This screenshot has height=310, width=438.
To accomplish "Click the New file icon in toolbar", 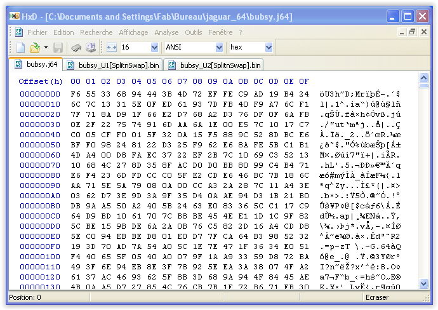I will (x=21, y=48).
